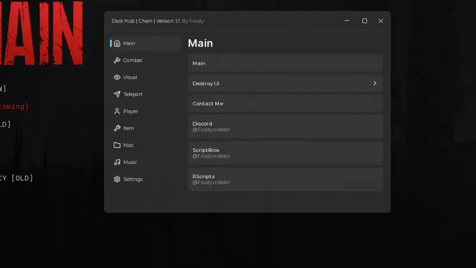Close the Dark Hub window

(381, 21)
